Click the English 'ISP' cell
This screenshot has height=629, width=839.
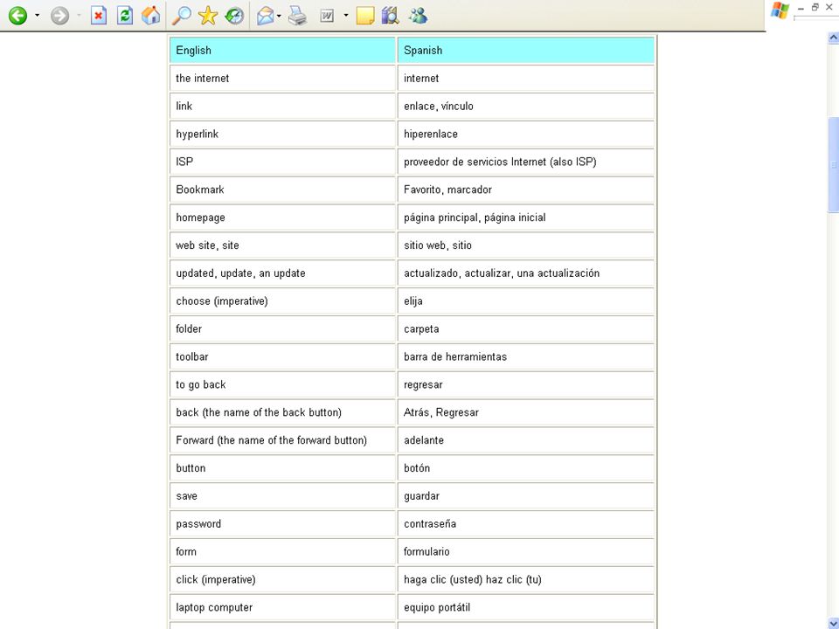(x=282, y=162)
